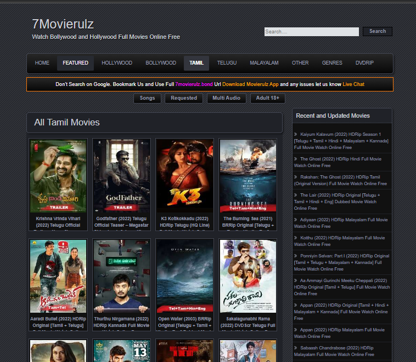Open the Krishna Vrinda Vihari trailer poster

[x=58, y=176]
